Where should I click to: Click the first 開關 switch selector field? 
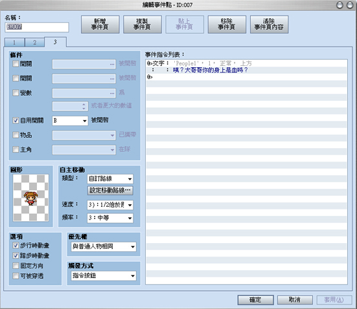84,64
